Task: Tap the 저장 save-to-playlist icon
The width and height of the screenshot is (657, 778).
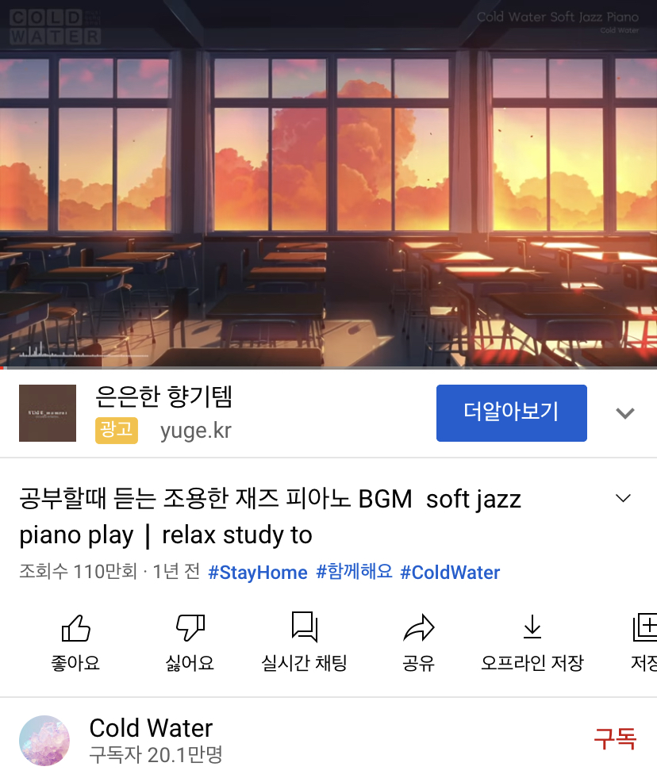Action: (644, 627)
